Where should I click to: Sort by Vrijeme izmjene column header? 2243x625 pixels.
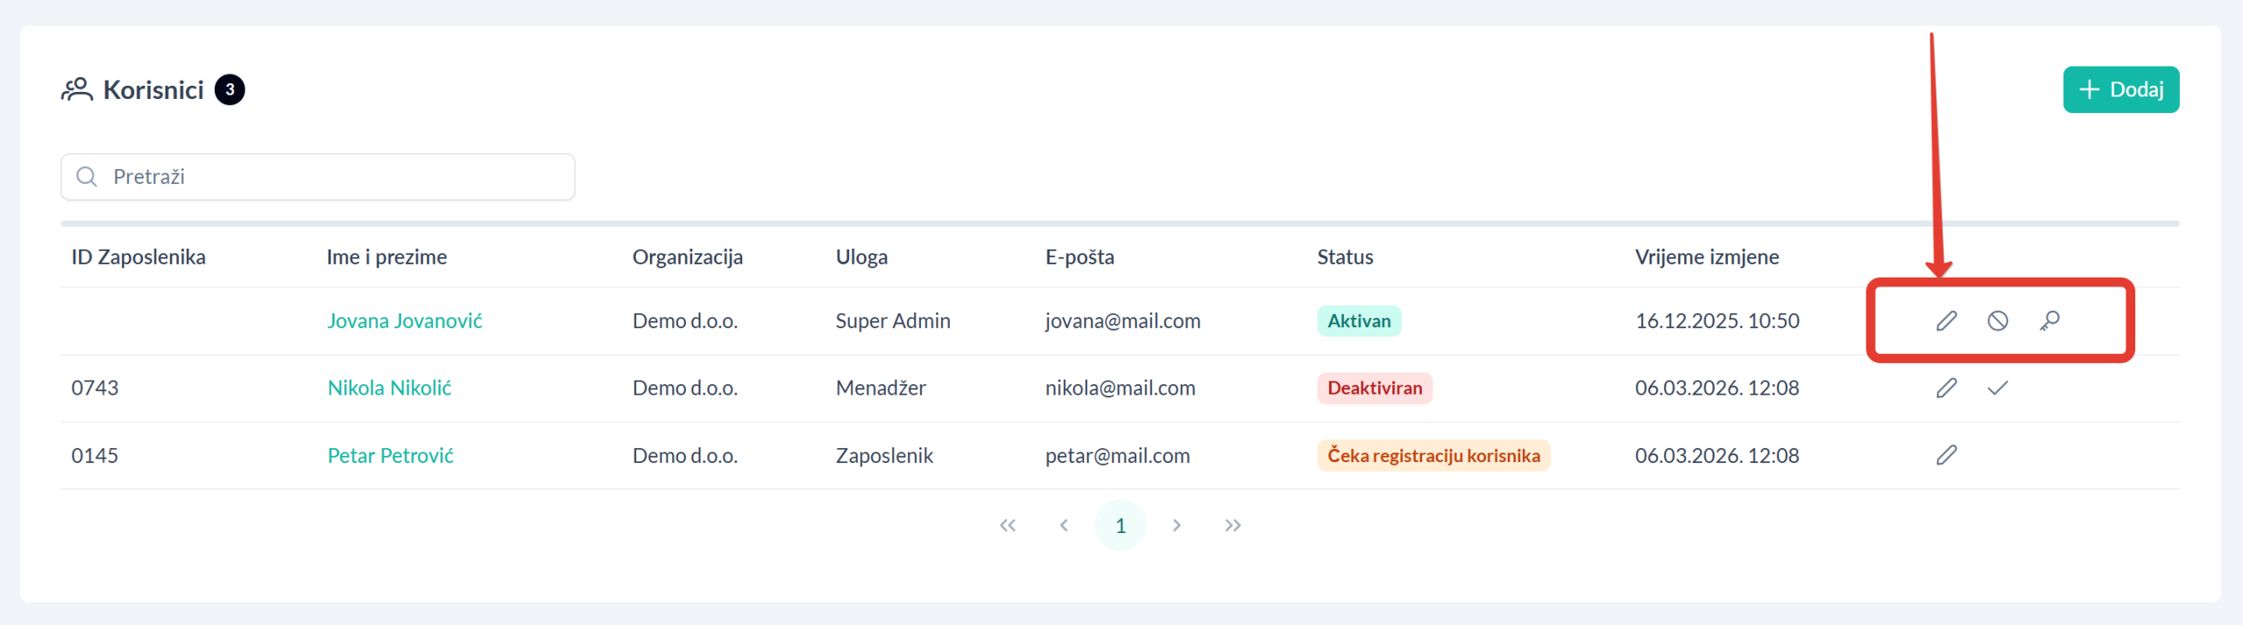[x=1706, y=257]
